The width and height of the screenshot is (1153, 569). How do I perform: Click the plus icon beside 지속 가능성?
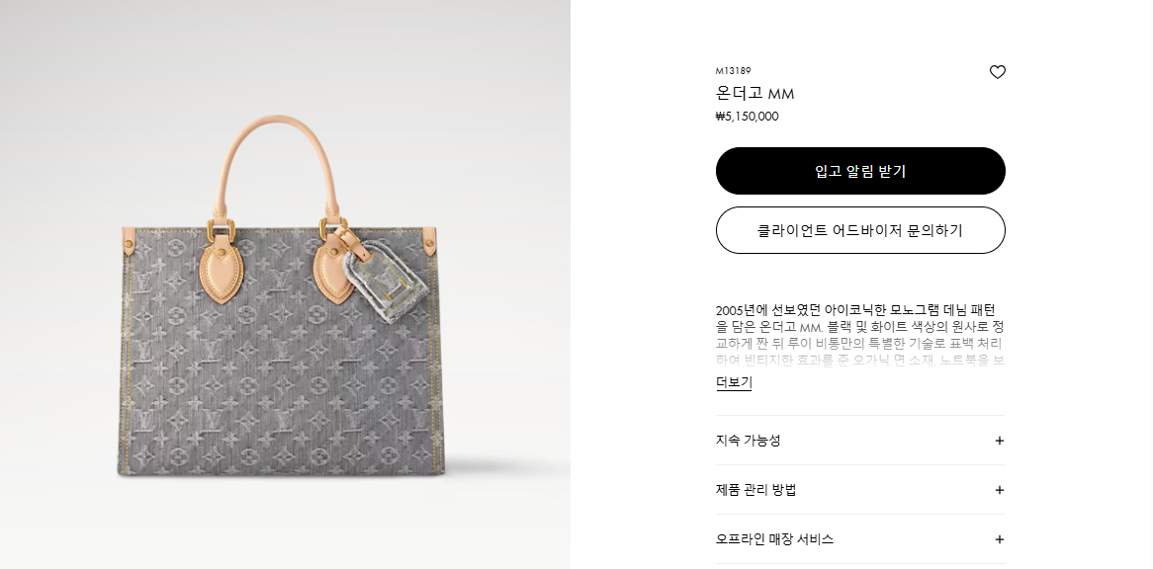[x=999, y=441]
